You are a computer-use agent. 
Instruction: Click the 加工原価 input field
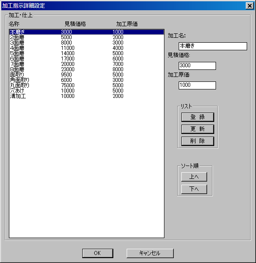[x=197, y=85]
